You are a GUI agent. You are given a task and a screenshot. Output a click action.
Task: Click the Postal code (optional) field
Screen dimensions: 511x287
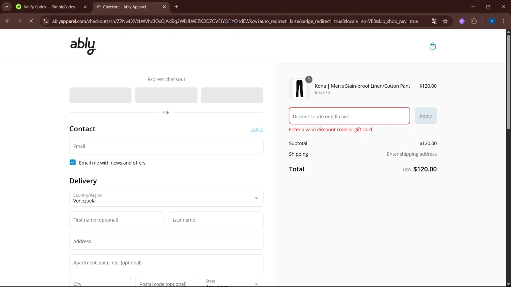(166, 282)
